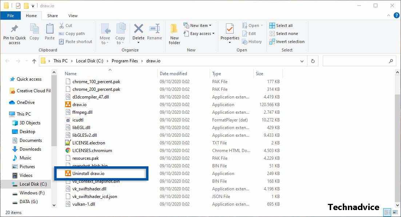Create a New folder

[174, 34]
